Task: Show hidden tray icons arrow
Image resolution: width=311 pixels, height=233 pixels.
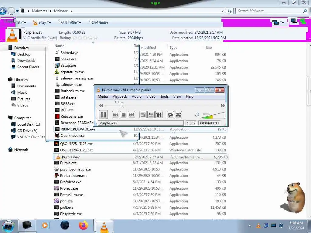Action: click(250, 225)
